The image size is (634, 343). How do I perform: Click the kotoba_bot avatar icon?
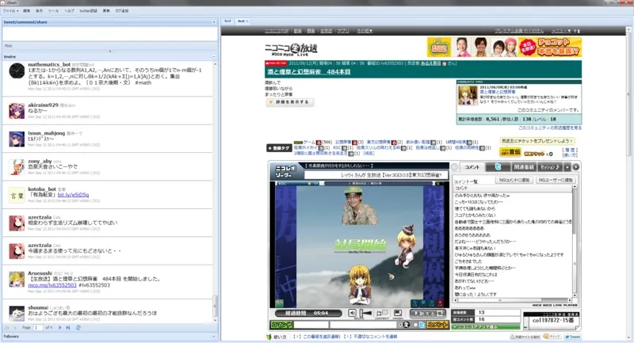coord(15,195)
